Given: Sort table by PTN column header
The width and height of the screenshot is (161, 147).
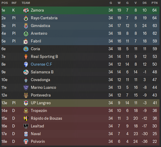Looking at the screenshot, I should tap(154, 3).
